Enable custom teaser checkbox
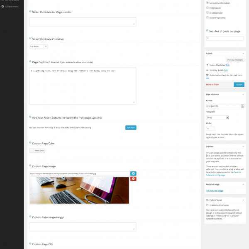 tap(207, 205)
